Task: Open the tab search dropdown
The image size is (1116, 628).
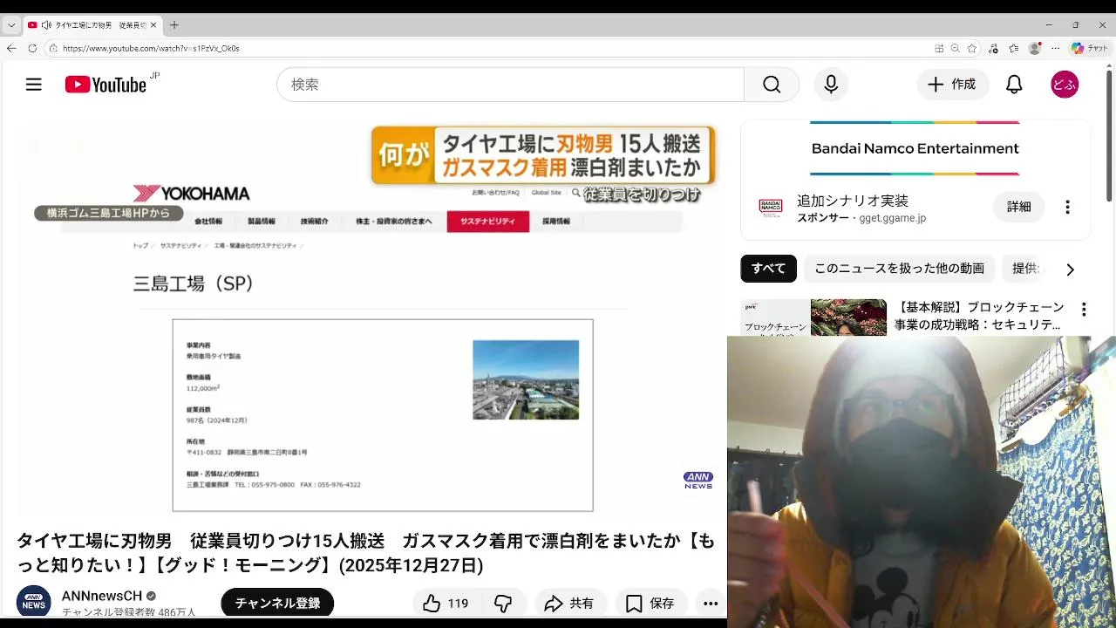Action: [10, 25]
